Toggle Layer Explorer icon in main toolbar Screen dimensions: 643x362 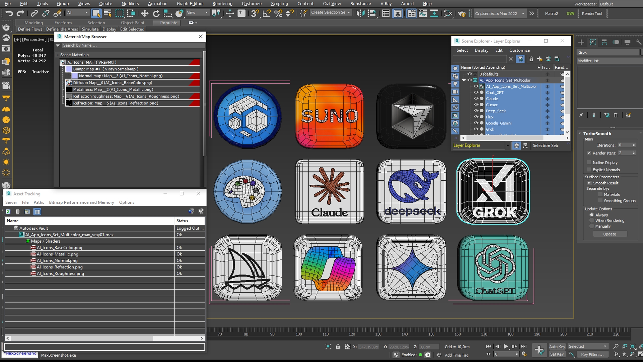point(398,13)
